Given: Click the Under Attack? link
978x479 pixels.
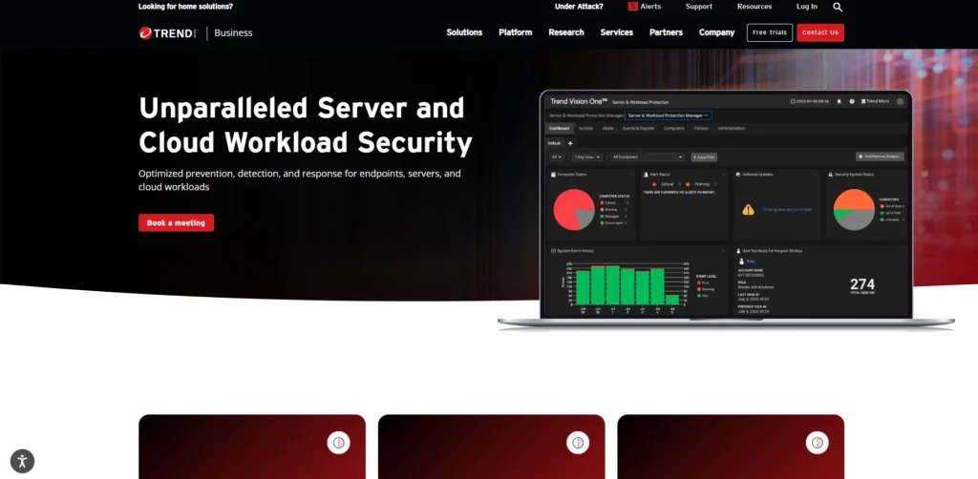Looking at the screenshot, I should 579,7.
